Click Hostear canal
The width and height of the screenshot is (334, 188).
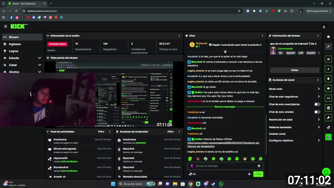[277, 134]
